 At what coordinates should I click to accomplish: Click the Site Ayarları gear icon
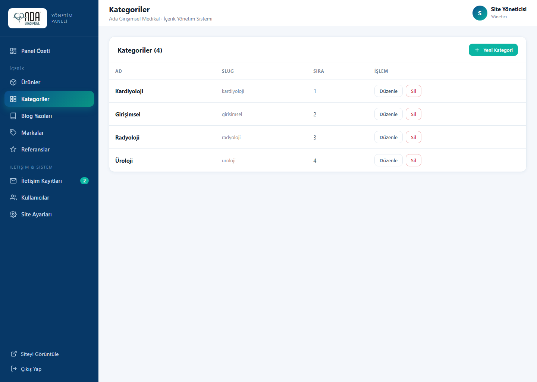pos(13,215)
